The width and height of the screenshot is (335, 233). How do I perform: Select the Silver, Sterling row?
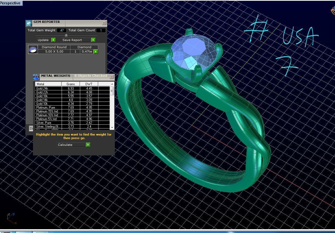72,127
